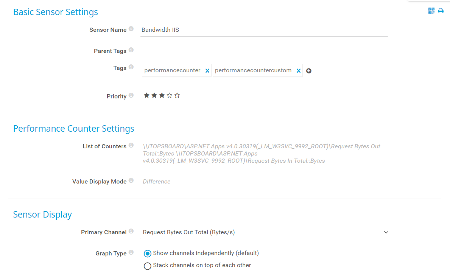Set priority to one star
This screenshot has height=280, width=450.
click(x=146, y=96)
